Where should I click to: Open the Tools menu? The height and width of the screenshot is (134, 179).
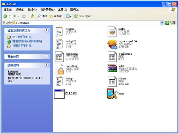pyautogui.click(x=62, y=10)
